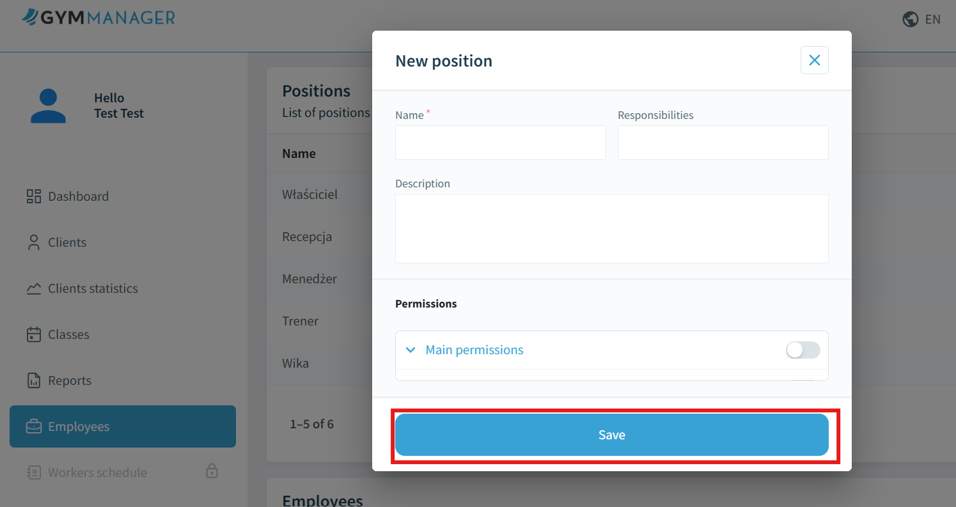Viewport: 956px width, 507px height.
Task: Click into the Responsibilities field
Action: click(x=723, y=143)
